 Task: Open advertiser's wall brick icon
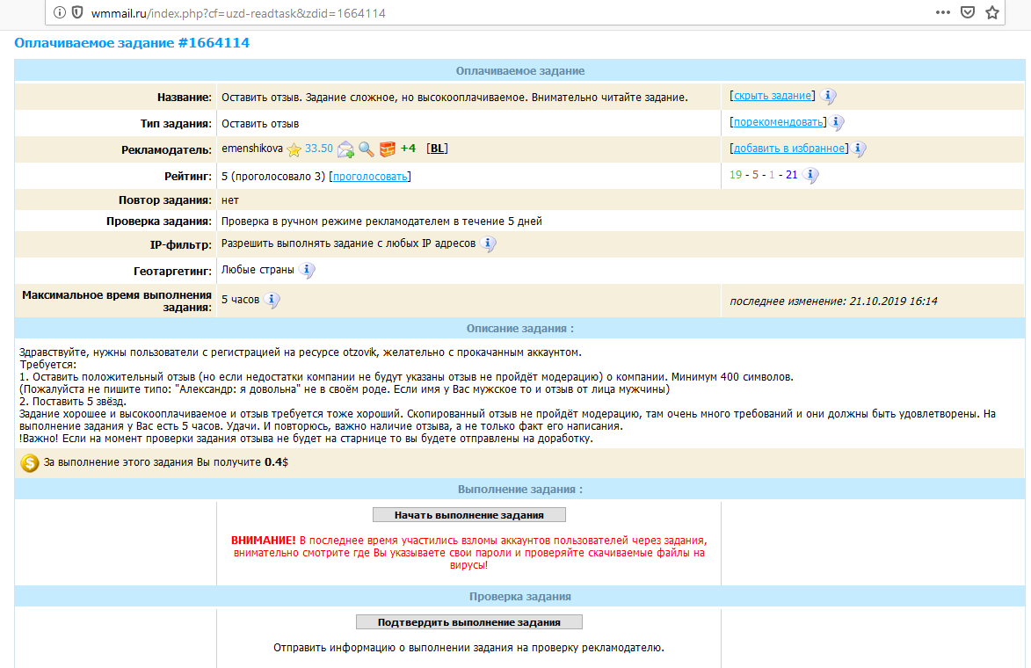(388, 149)
